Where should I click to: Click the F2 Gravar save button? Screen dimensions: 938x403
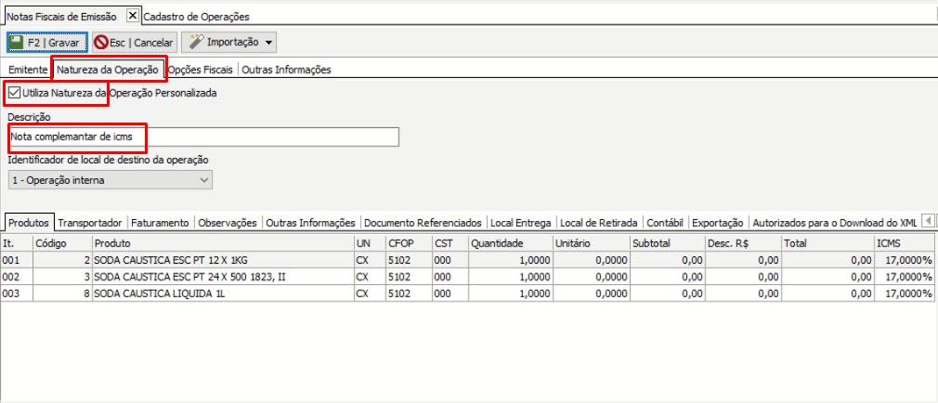click(x=47, y=43)
